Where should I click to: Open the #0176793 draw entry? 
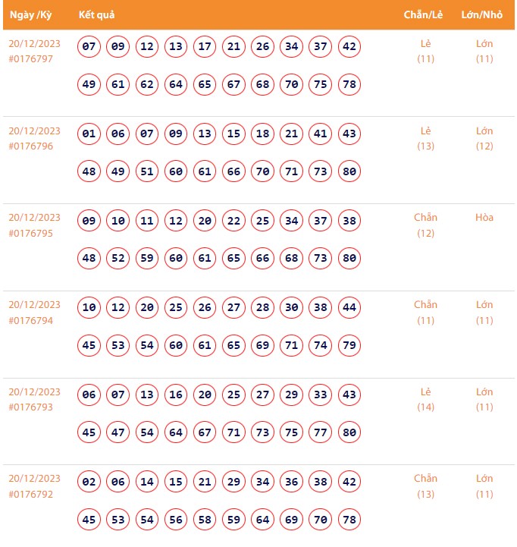pos(31,407)
